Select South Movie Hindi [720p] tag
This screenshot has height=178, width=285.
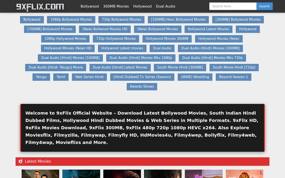[234, 68]
